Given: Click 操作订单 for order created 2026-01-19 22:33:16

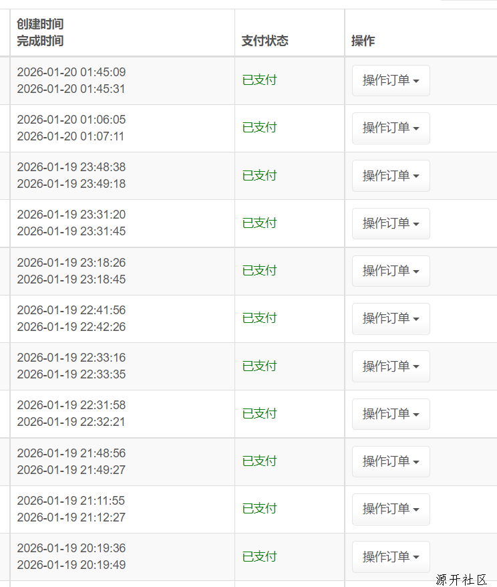Looking at the screenshot, I should (x=391, y=366).
